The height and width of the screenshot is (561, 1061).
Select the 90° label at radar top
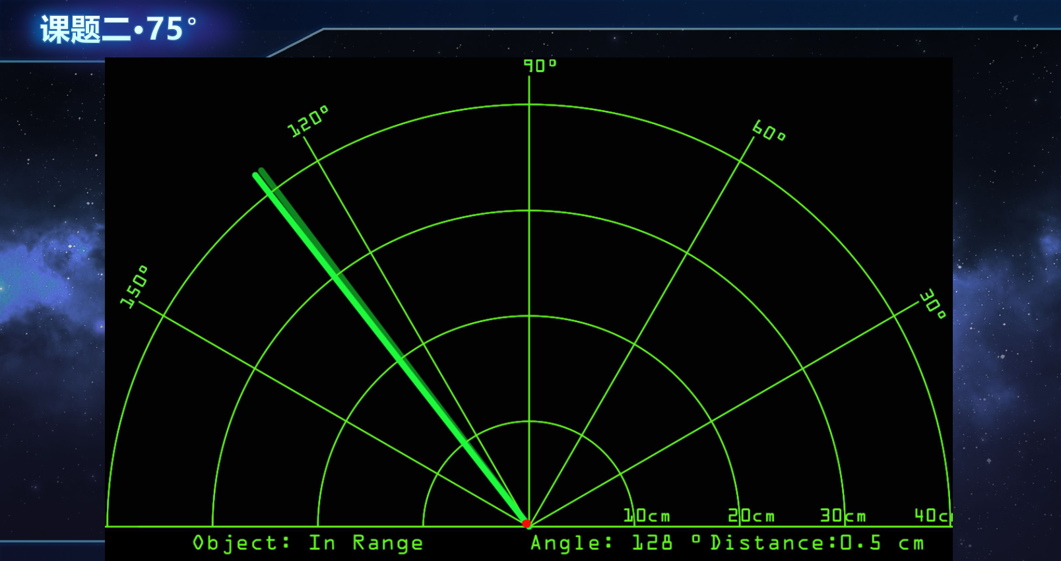(x=540, y=65)
